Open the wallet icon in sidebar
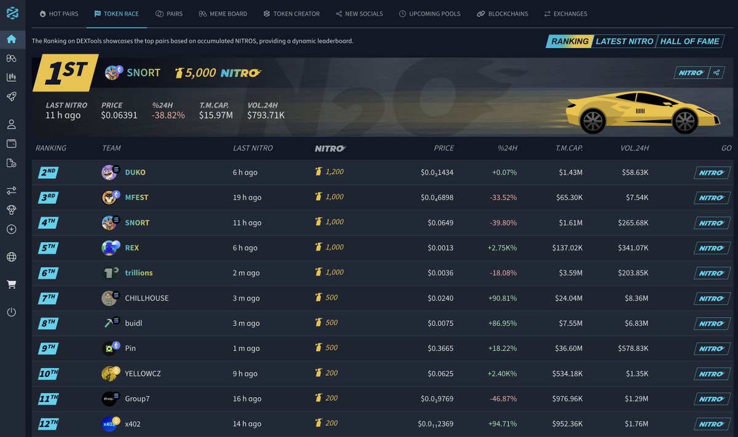The image size is (738, 437). [x=11, y=144]
